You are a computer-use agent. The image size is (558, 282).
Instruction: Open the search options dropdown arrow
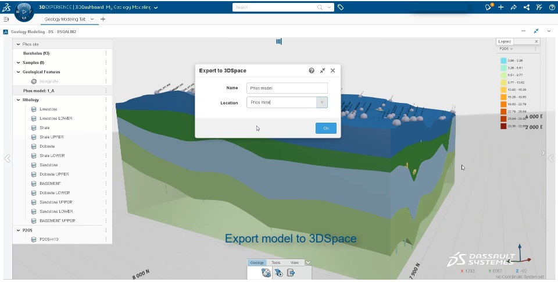[329, 7]
